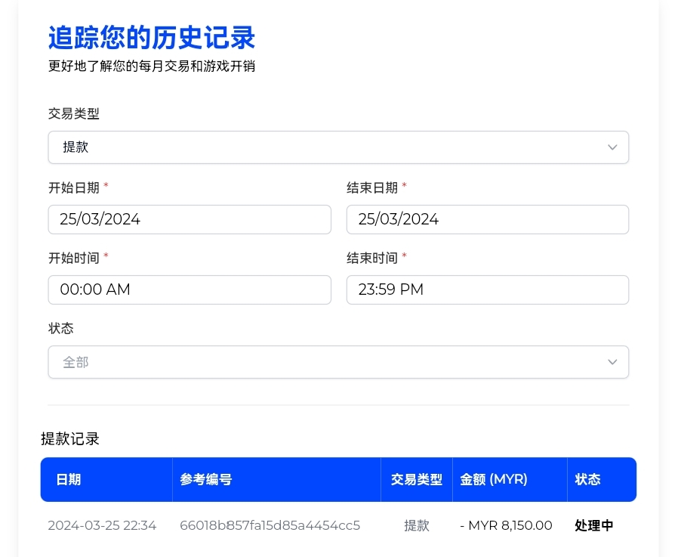Open the 交易类型 dropdown showing 提款
Image resolution: width=681 pixels, height=557 pixels.
click(337, 147)
